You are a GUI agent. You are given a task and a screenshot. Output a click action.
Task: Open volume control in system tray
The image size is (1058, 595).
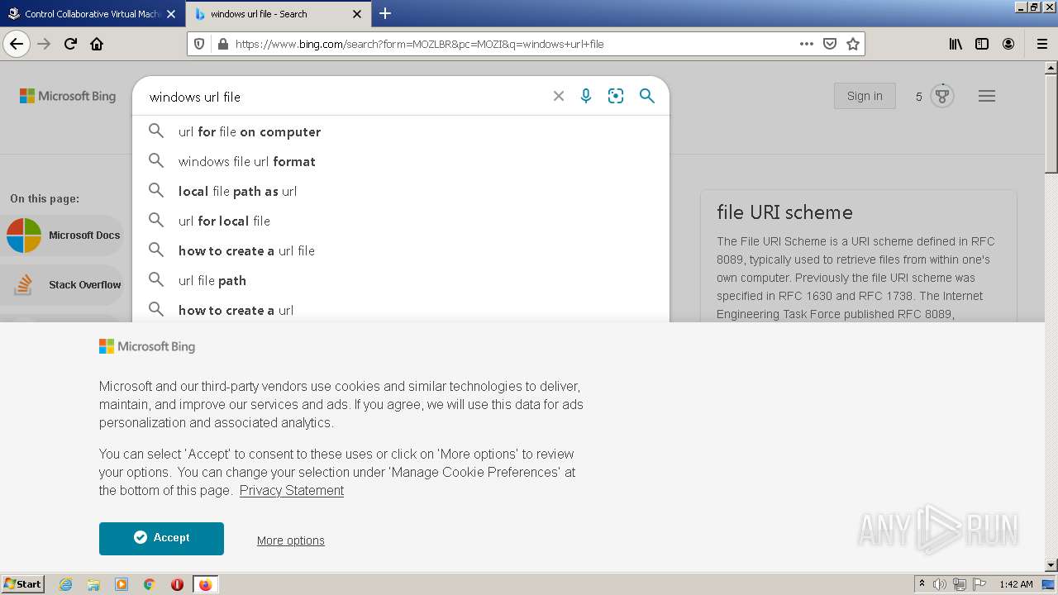940,584
